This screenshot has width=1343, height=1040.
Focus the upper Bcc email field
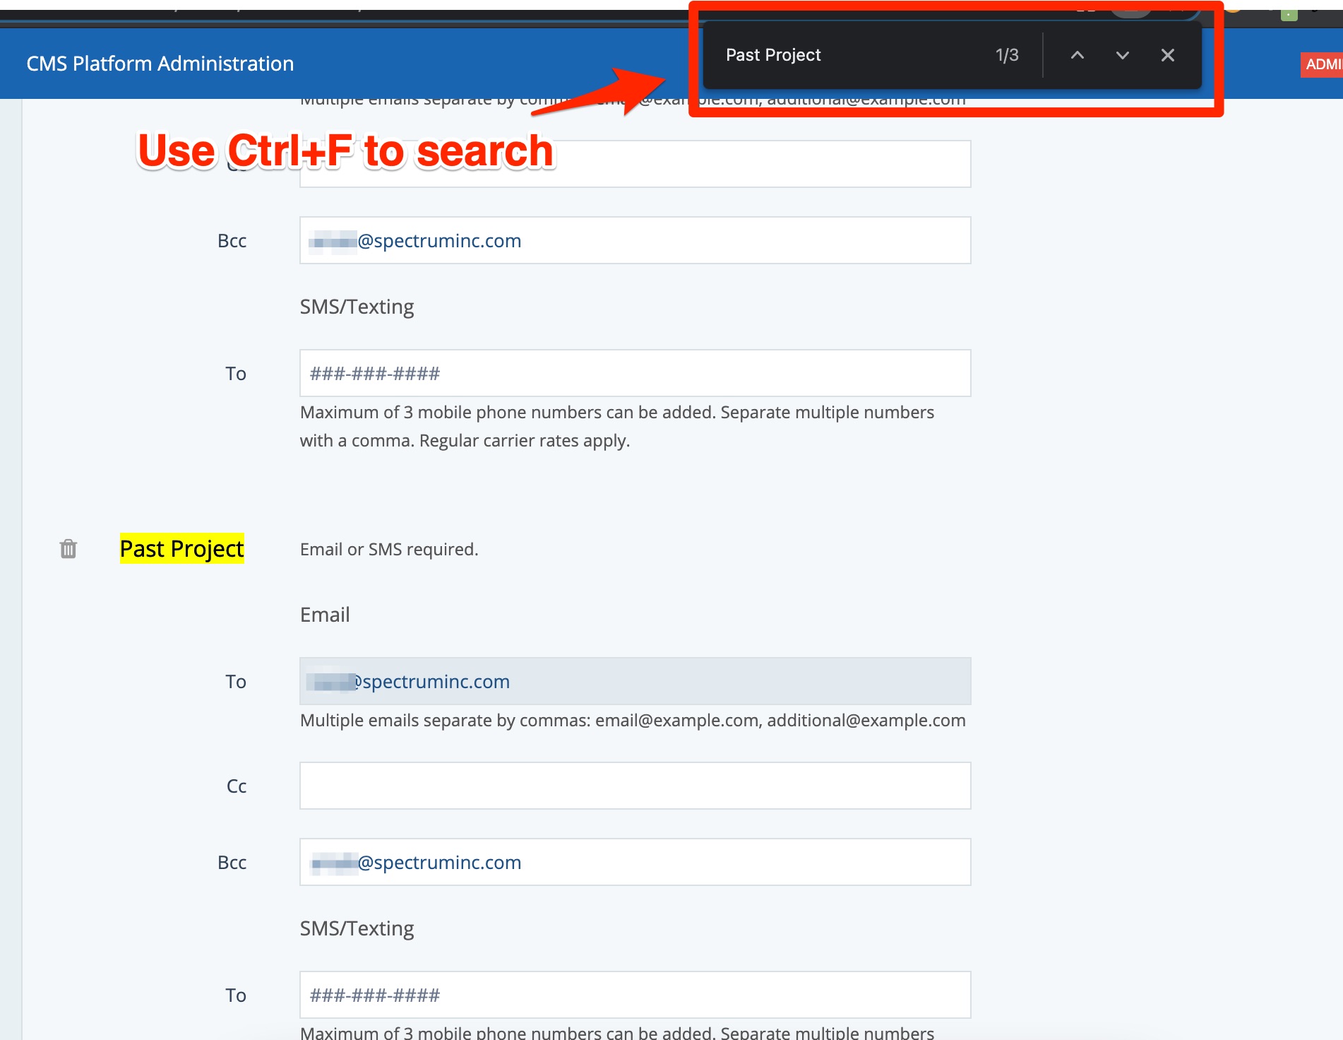point(635,240)
